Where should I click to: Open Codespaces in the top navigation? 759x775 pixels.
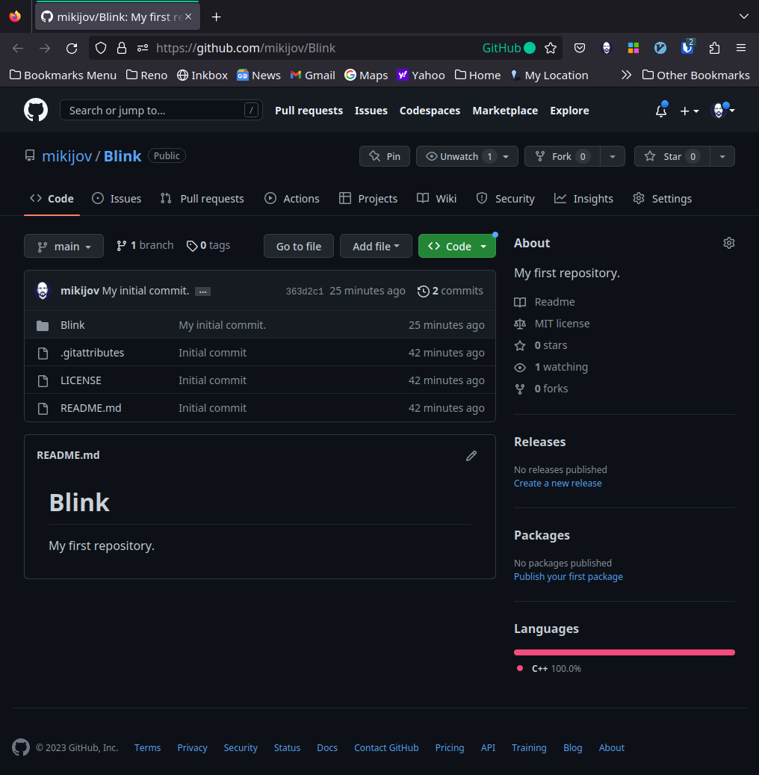(x=430, y=111)
